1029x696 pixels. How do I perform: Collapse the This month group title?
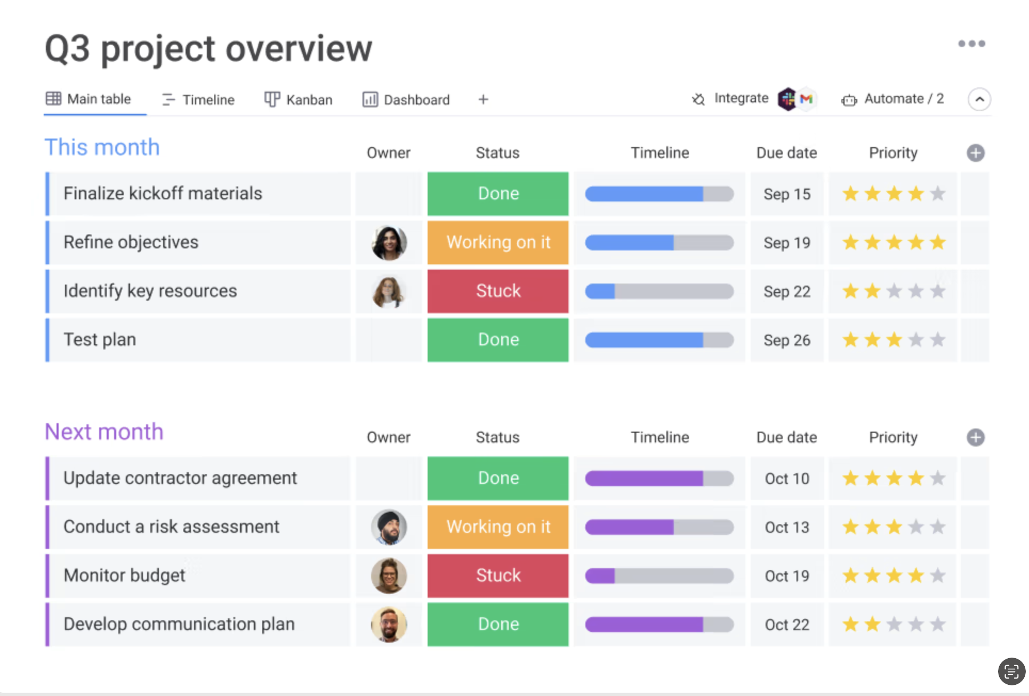pos(102,148)
